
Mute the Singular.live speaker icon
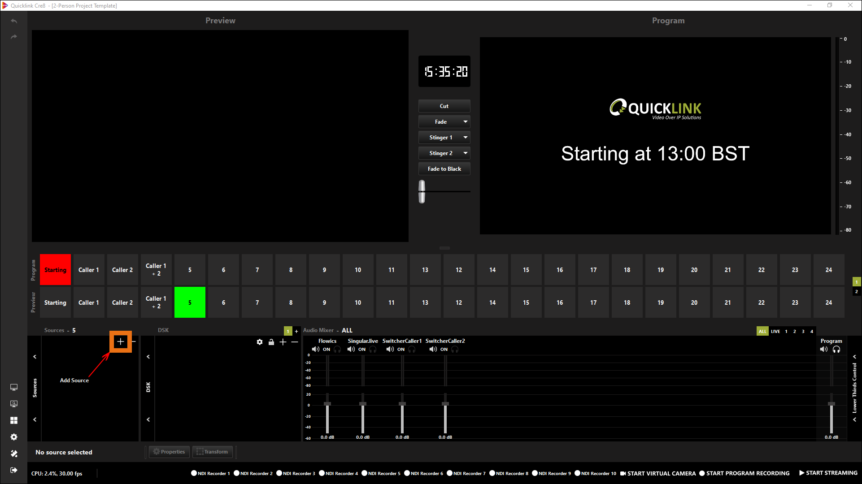pyautogui.click(x=351, y=349)
